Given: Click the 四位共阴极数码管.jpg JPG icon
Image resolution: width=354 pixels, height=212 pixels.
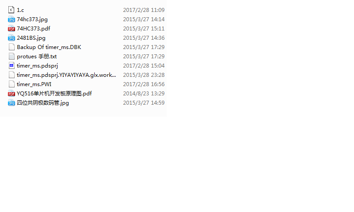Looking at the screenshot, I should (x=12, y=103).
